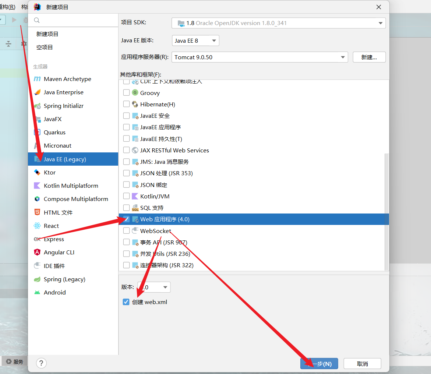Click the Groovy framework icon
Image resolution: width=431 pixels, height=374 pixels.
(135, 93)
